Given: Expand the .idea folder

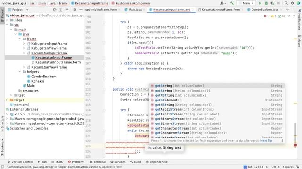Looking at the screenshot, I should click(7, 20).
